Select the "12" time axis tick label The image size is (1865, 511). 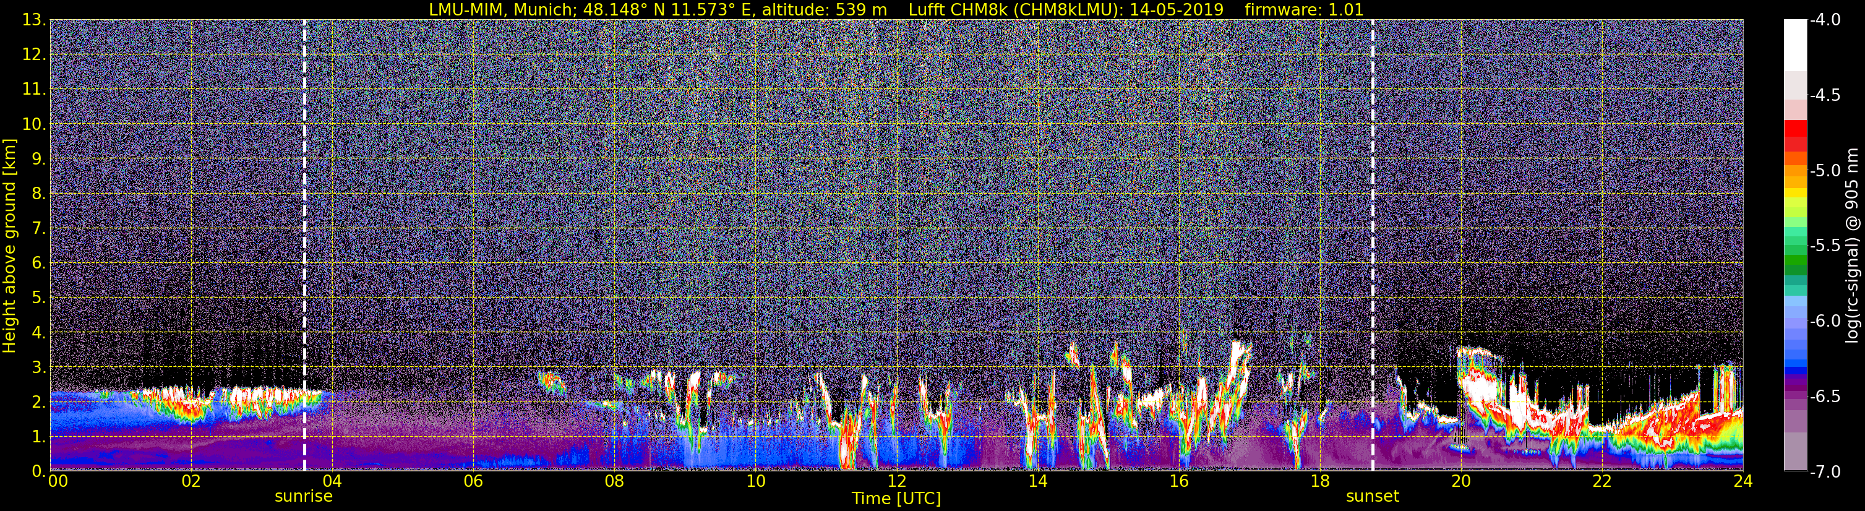tap(896, 481)
